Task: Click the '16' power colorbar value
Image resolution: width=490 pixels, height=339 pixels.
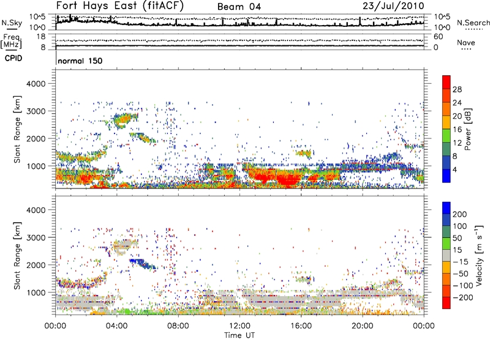Action: coord(457,130)
